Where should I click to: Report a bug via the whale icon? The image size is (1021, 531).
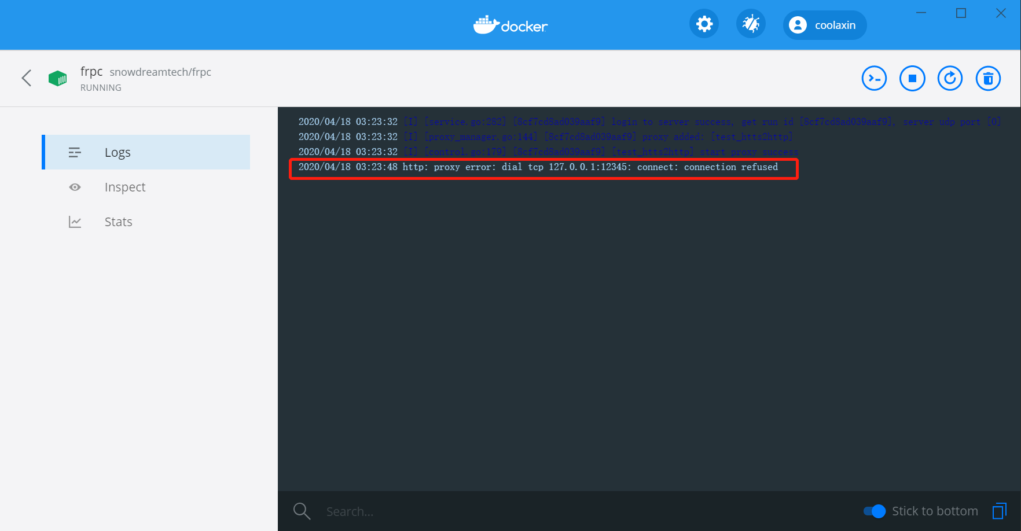point(751,24)
